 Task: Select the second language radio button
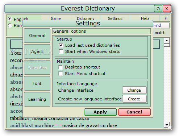(x=10, y=25)
